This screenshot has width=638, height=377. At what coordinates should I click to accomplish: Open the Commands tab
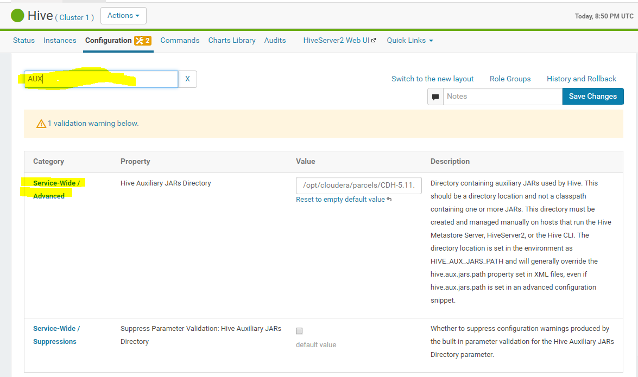click(x=180, y=40)
